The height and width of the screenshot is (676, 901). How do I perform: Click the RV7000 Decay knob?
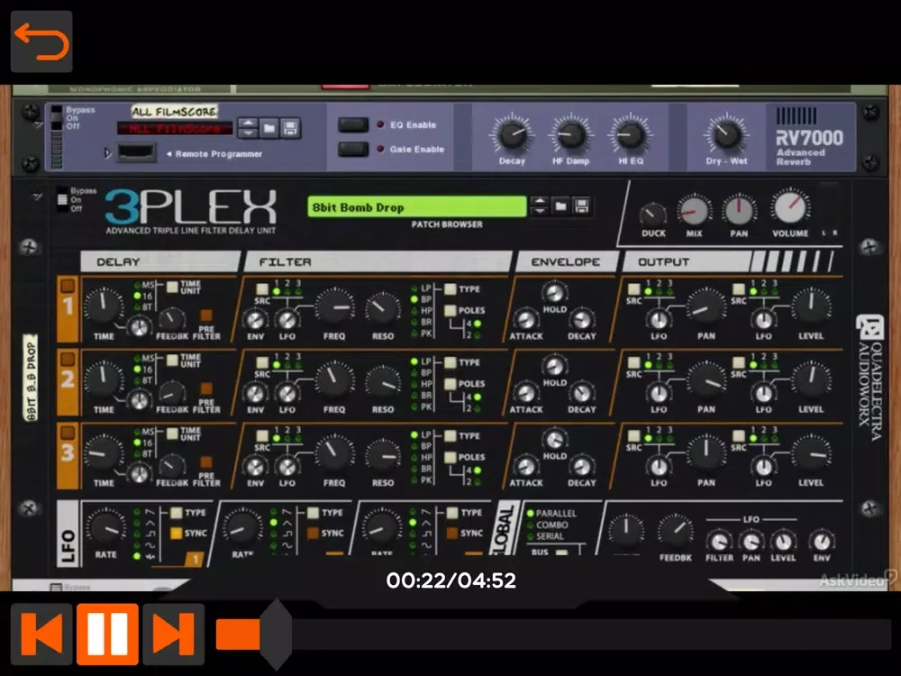tap(512, 135)
